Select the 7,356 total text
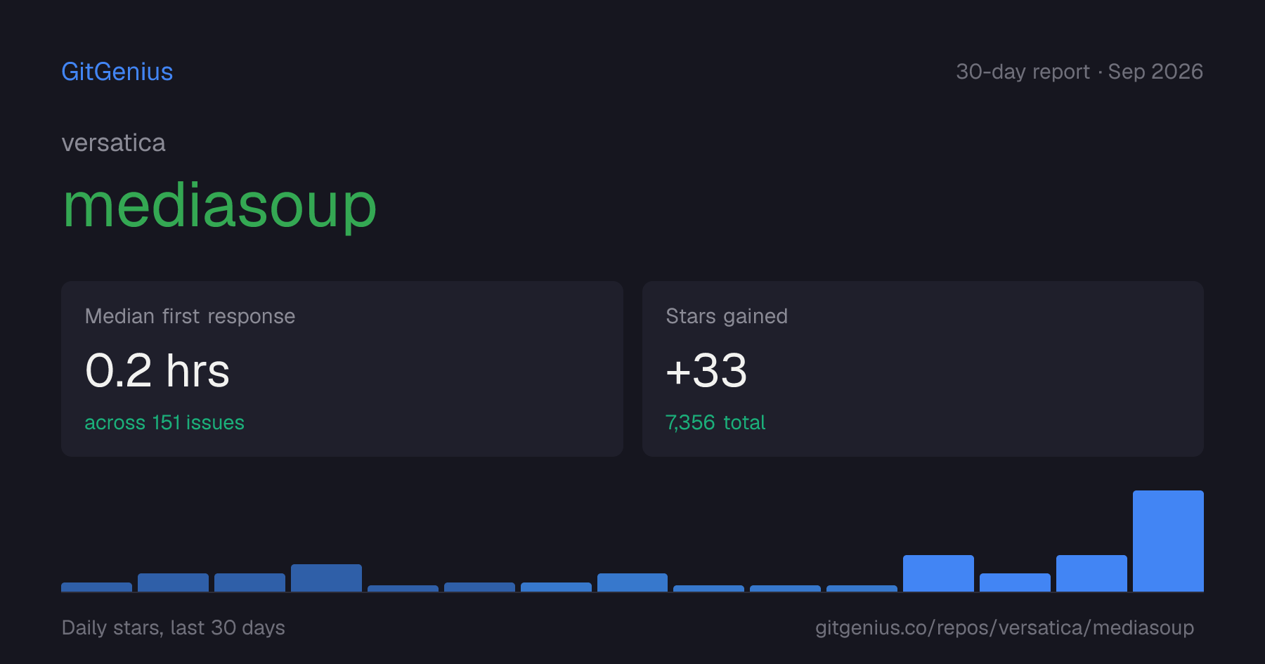Viewport: 1265px width, 664px height. tap(715, 422)
